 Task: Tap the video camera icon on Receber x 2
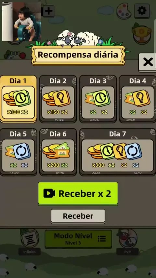49,193
